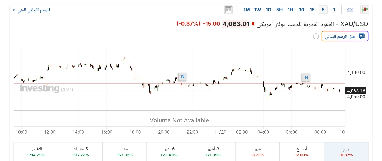Click the N news marker near 20:00

pyautogui.click(x=183, y=76)
